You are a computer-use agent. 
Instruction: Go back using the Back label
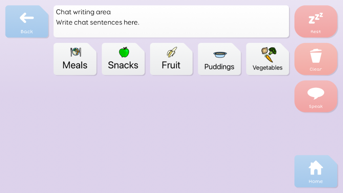click(x=27, y=31)
